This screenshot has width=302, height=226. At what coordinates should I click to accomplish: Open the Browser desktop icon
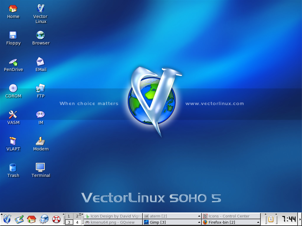[x=41, y=35]
